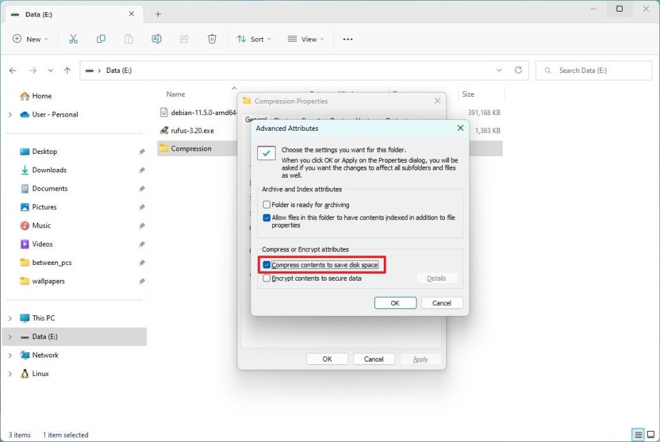Click OK in Advanced Attributes dialog
This screenshot has height=442, width=660.
[395, 303]
